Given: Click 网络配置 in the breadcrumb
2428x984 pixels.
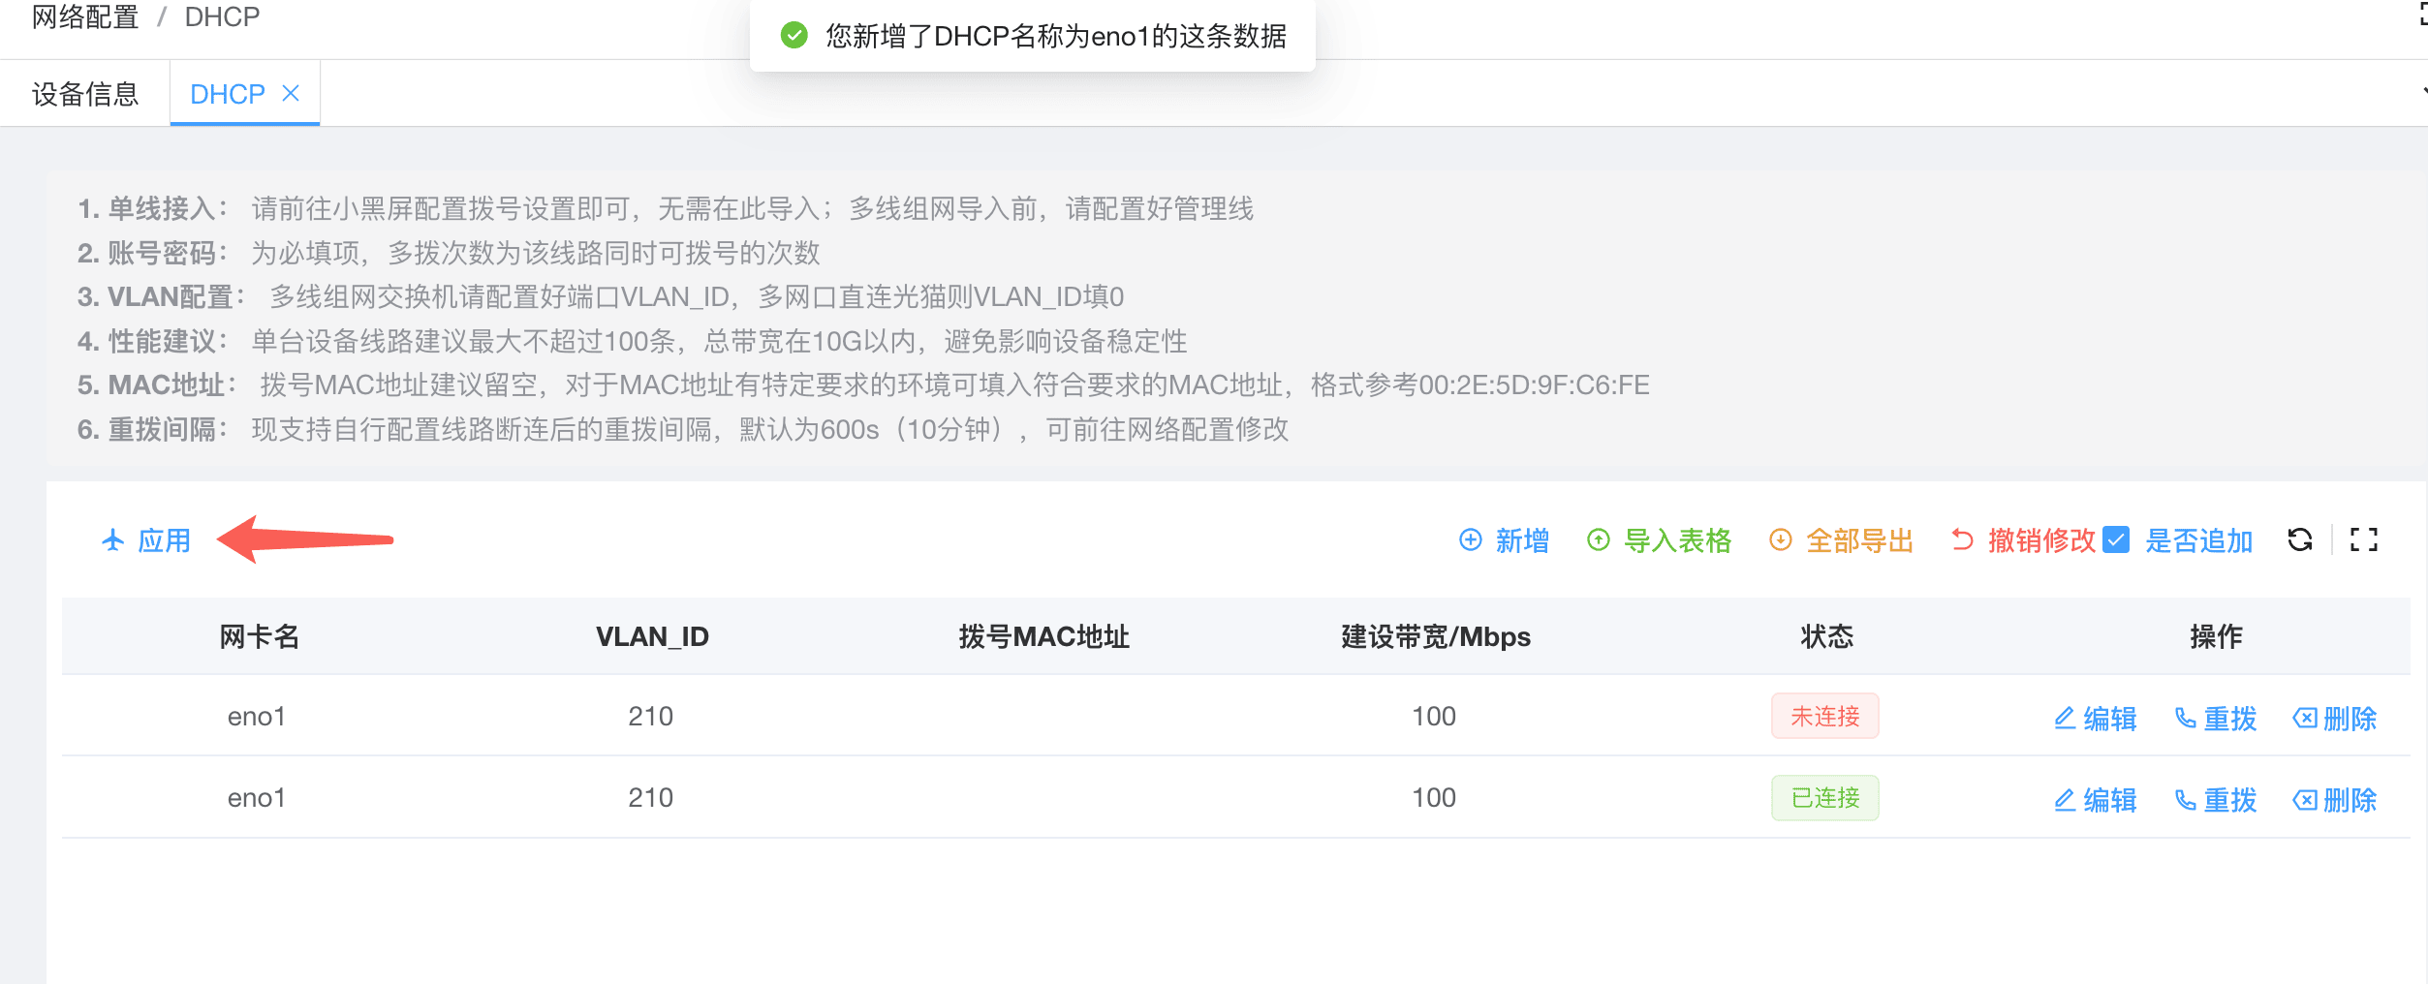Looking at the screenshot, I should point(85,17).
